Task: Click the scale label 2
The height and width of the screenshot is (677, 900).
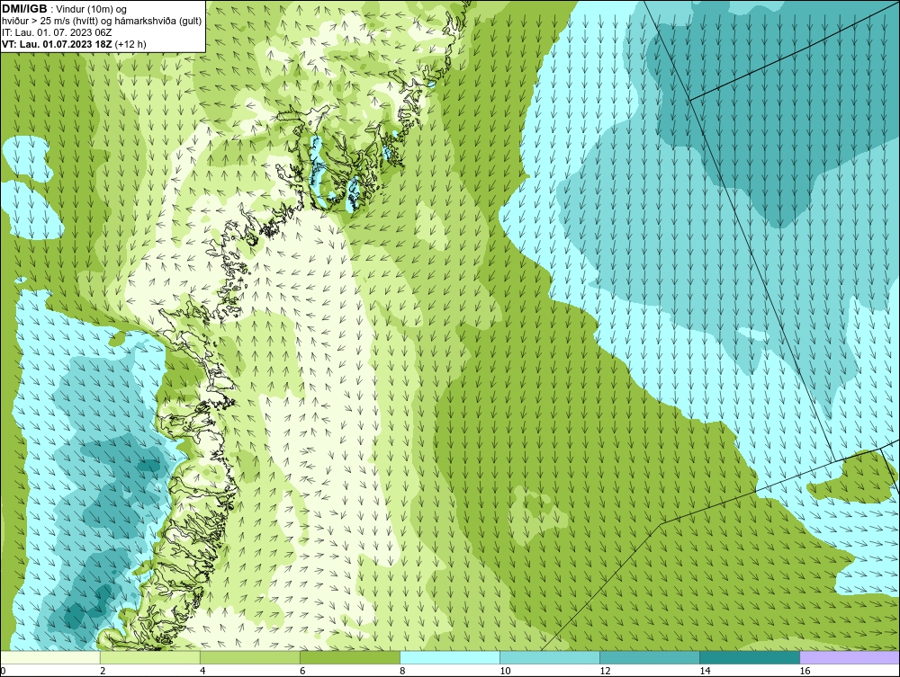Action: tap(103, 671)
